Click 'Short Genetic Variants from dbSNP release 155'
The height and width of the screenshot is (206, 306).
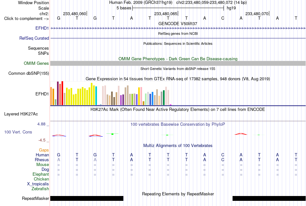178,69
